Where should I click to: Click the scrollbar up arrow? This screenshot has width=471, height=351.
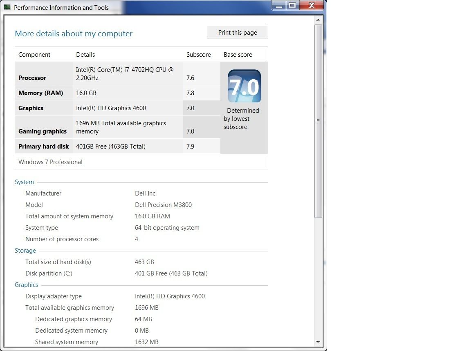[318, 20]
